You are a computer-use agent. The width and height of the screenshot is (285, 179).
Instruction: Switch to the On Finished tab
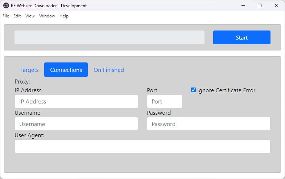[x=109, y=70]
